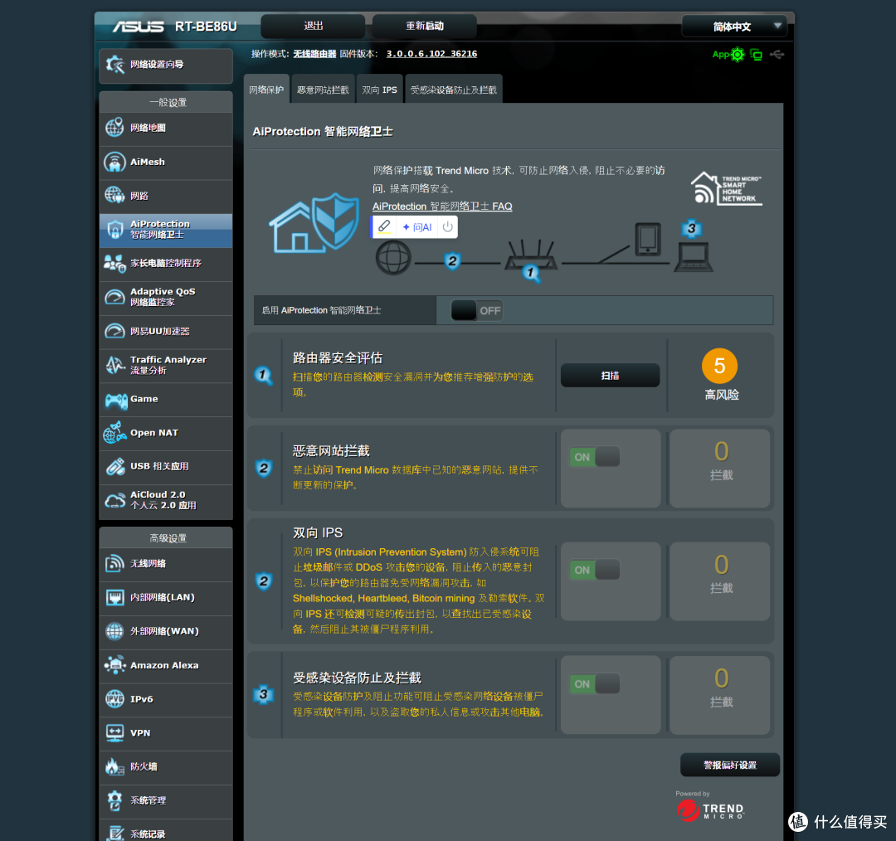Click the VPN monitor icon
The image size is (896, 841).
[114, 733]
